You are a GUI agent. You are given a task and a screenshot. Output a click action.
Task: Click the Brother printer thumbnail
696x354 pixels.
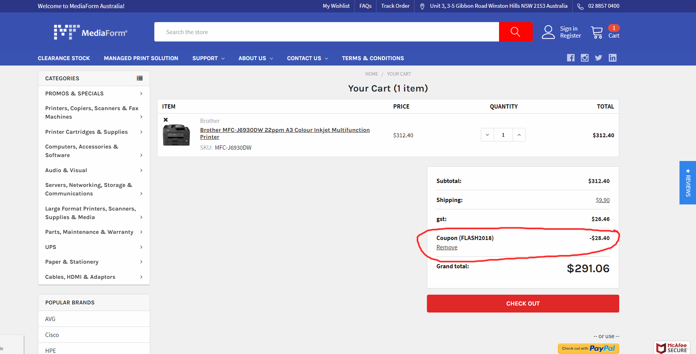[176, 135]
